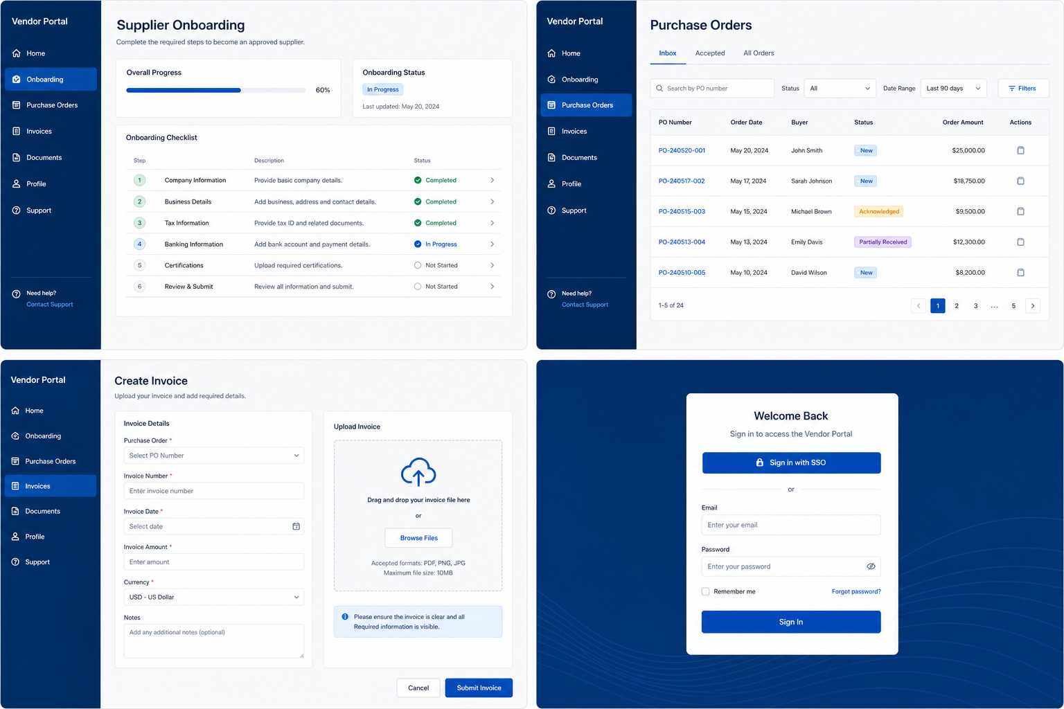Open clipboard action for PO-240517-002 row

tap(1020, 181)
